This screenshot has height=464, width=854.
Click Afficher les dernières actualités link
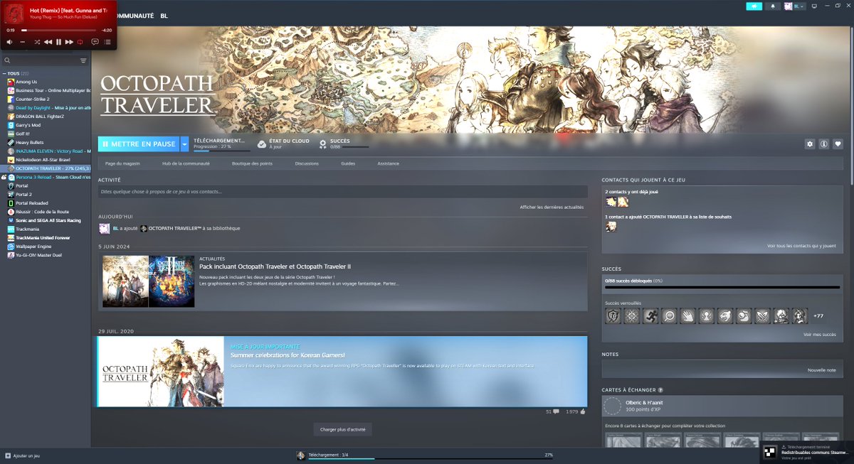click(552, 207)
